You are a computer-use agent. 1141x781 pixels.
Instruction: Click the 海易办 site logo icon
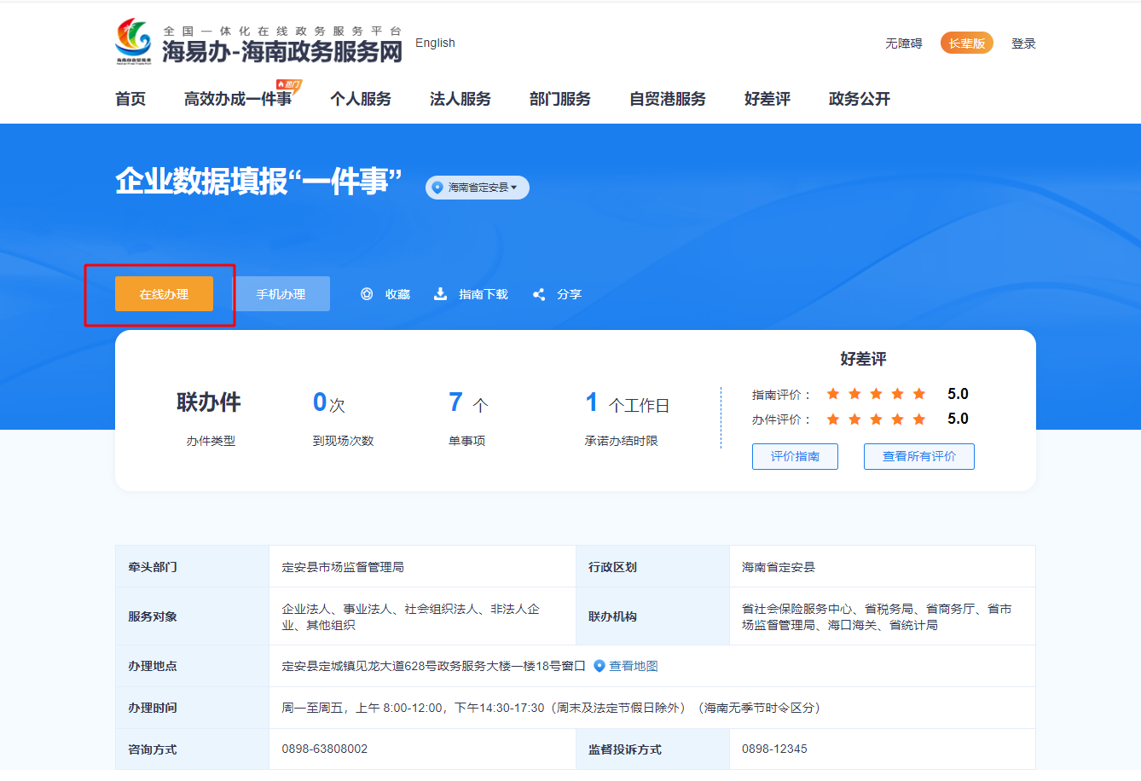134,41
